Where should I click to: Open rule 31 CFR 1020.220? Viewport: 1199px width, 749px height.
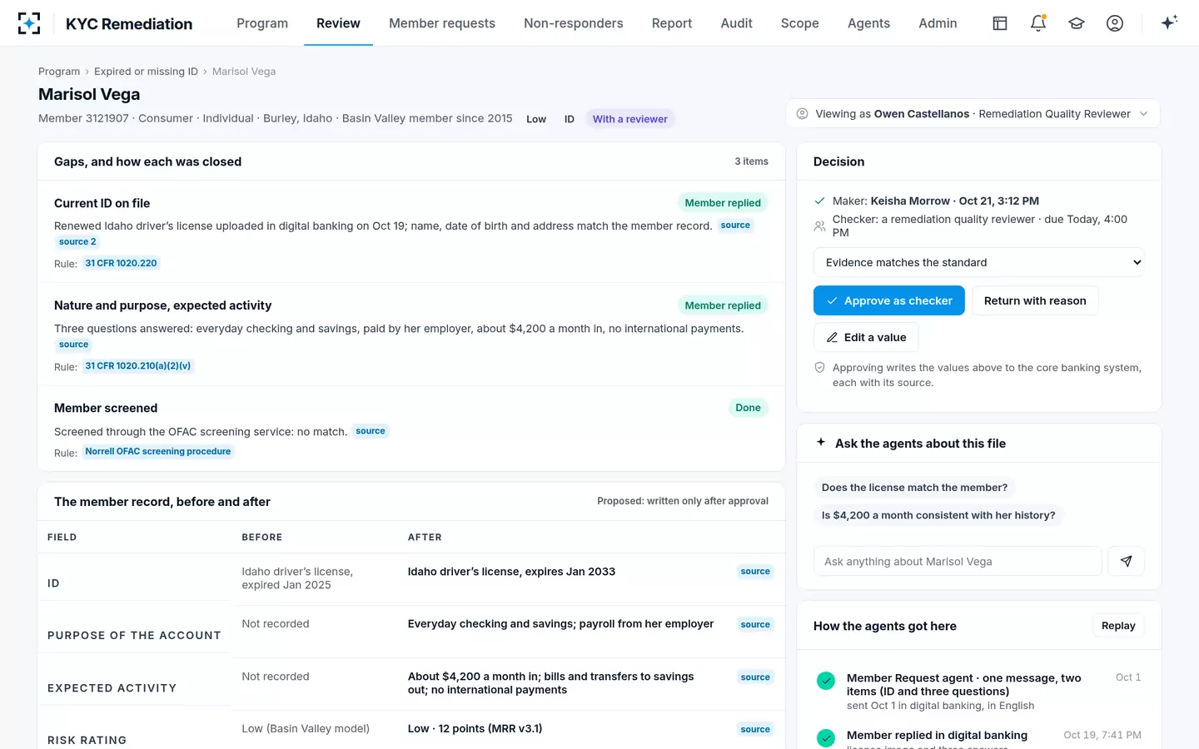pos(121,263)
